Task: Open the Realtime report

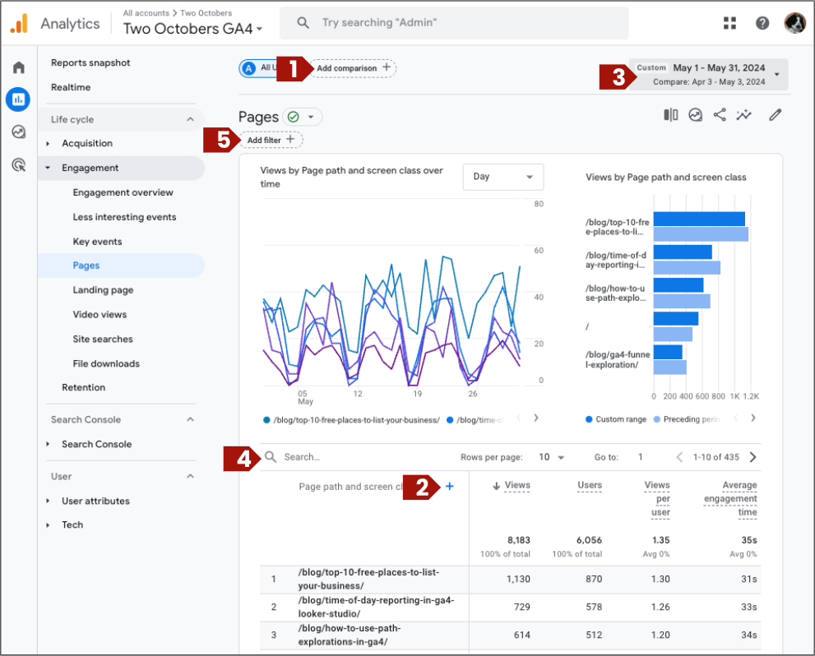Action: 71,87
